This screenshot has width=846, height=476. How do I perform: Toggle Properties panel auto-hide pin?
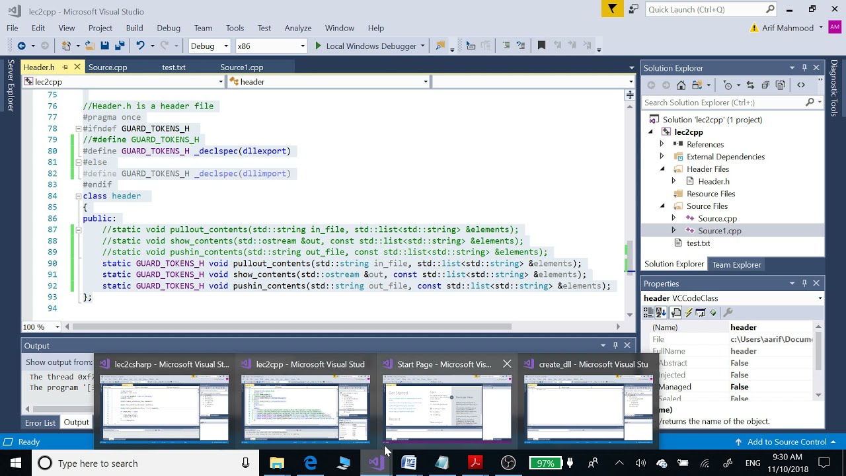pyautogui.click(x=804, y=283)
